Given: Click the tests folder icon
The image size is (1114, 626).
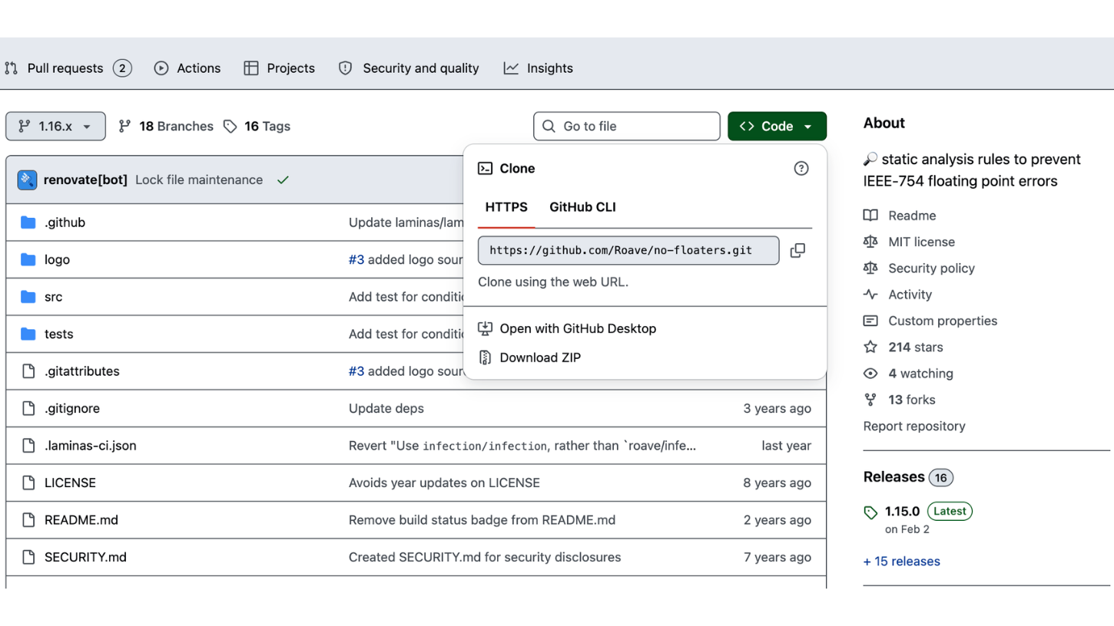Looking at the screenshot, I should pyautogui.click(x=28, y=334).
